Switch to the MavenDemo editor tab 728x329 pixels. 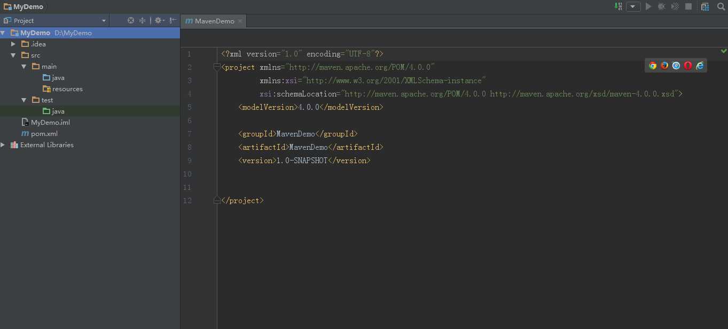(214, 21)
